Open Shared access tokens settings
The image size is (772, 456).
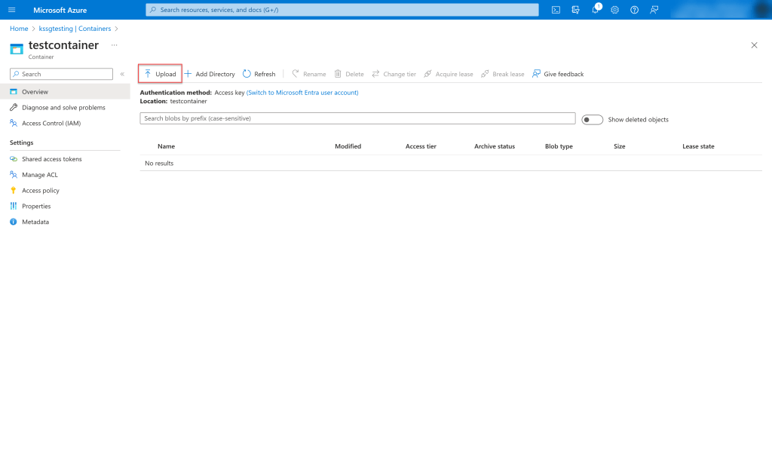click(51, 159)
